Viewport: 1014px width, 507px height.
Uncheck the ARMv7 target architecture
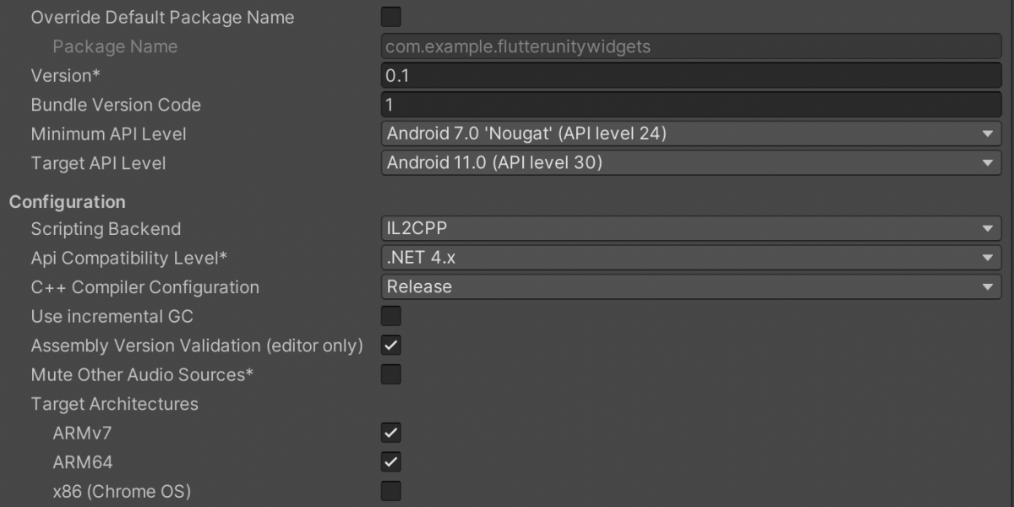[x=391, y=433]
